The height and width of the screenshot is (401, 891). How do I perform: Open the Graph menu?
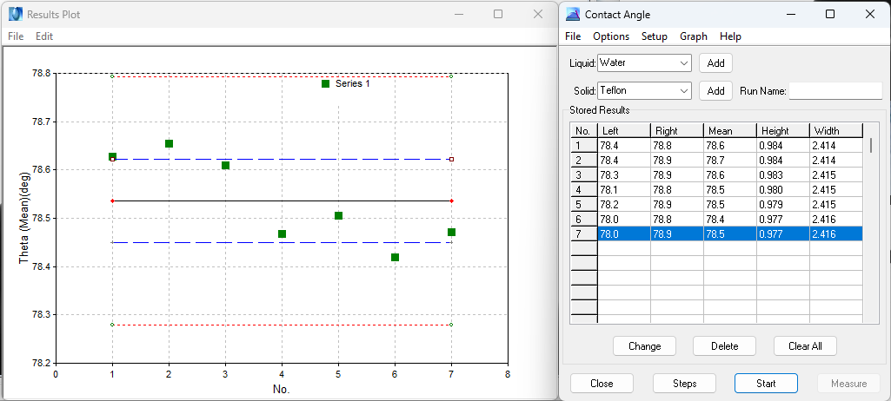(x=693, y=36)
